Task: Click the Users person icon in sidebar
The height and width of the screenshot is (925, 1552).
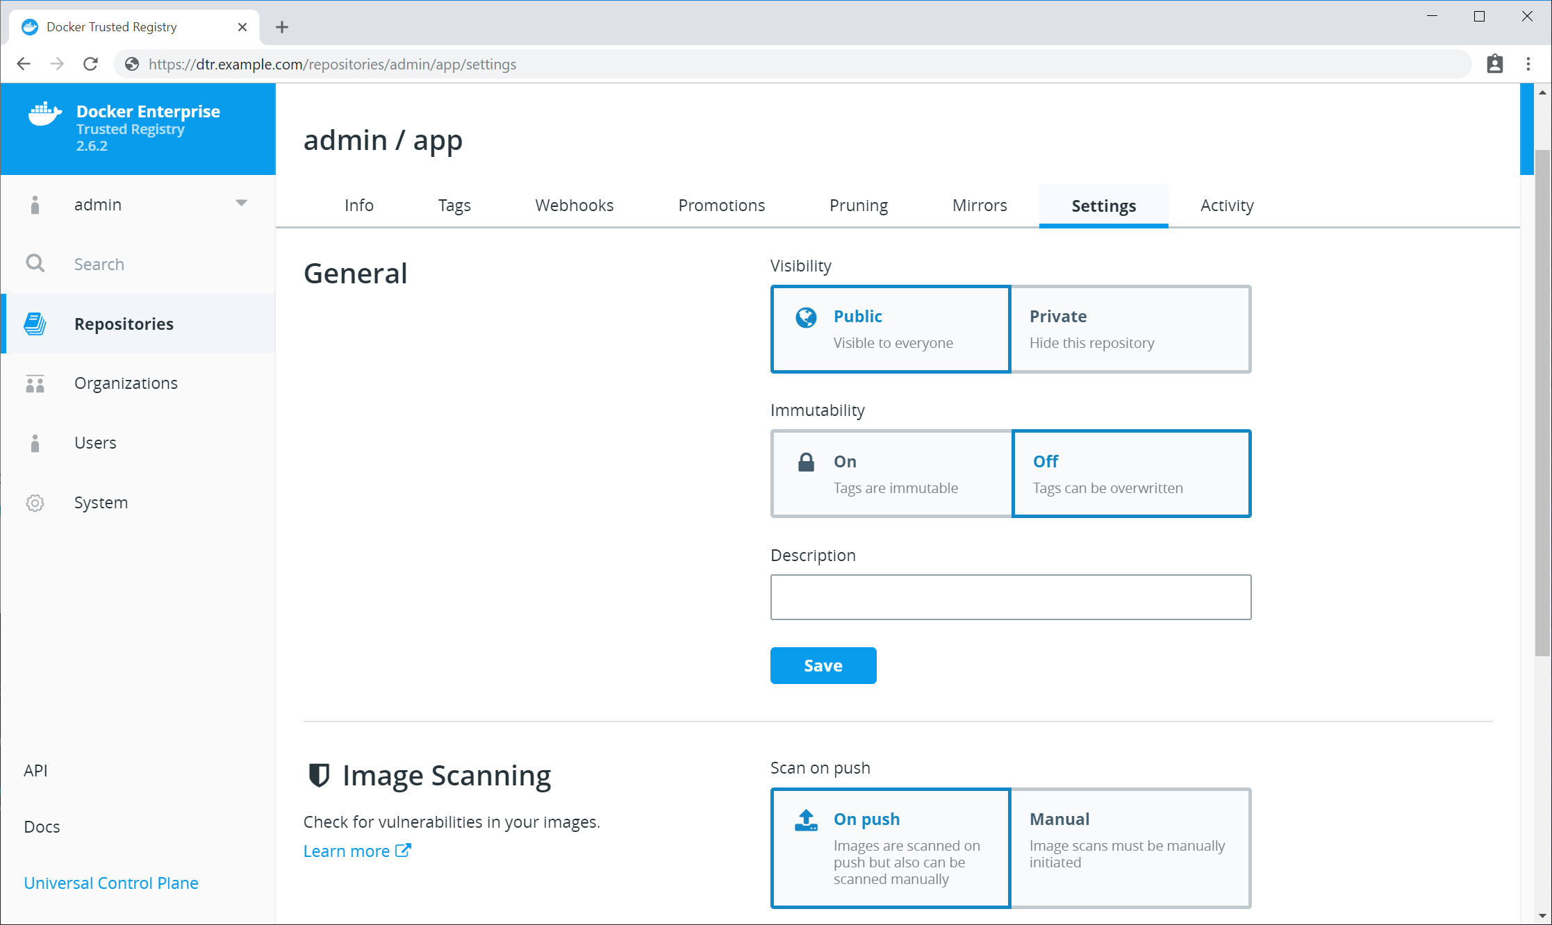Action: tap(35, 443)
